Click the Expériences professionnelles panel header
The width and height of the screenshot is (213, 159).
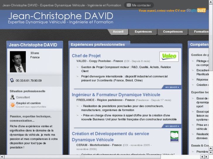(x=98, y=45)
